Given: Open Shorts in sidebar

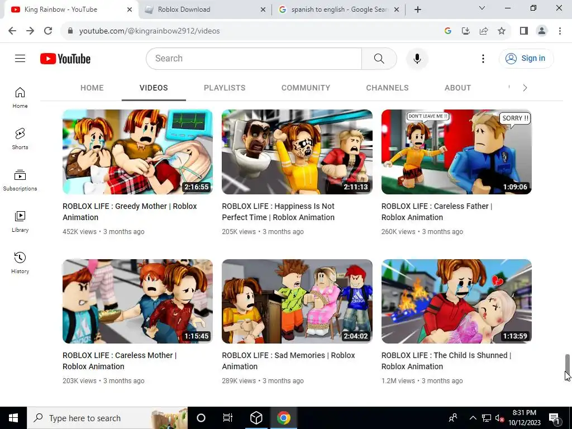Looking at the screenshot, I should click(20, 139).
